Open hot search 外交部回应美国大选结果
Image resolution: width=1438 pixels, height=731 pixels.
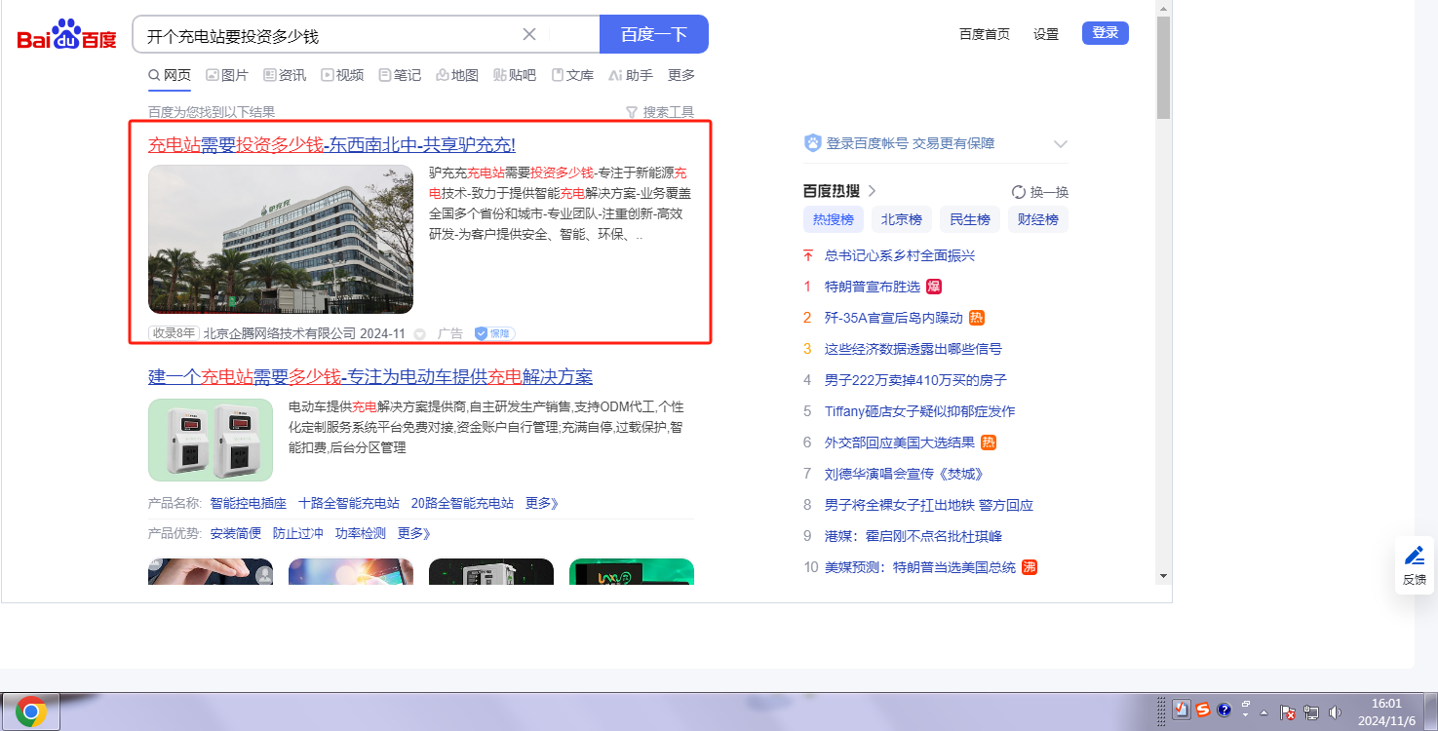900,442
